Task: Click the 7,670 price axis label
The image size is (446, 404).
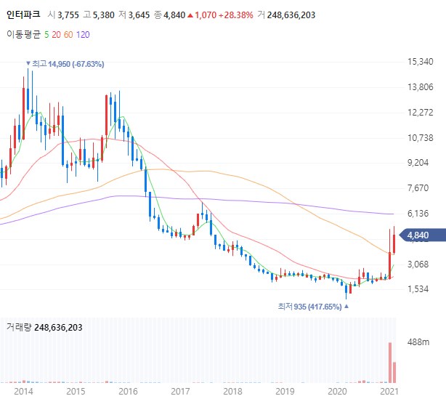Action: (418, 188)
